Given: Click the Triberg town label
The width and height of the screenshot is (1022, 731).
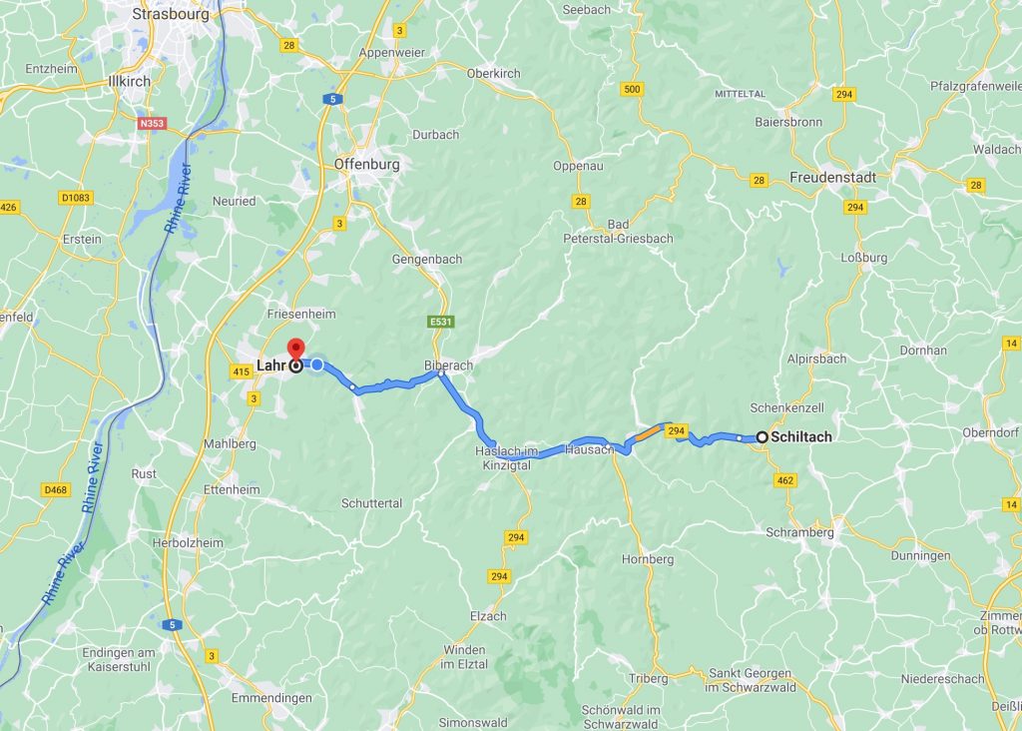Looking at the screenshot, I should (648, 678).
